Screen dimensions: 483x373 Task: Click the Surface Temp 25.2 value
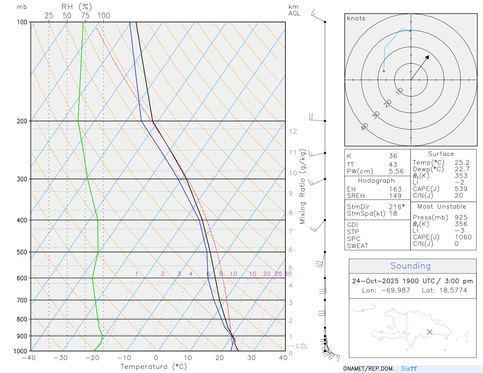(462, 163)
